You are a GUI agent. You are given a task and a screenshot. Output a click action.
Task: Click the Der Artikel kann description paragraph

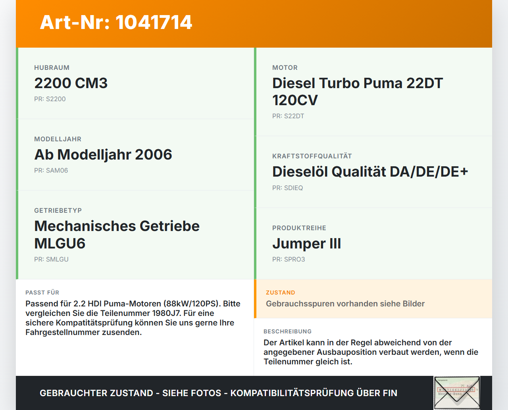pyautogui.click(x=371, y=352)
